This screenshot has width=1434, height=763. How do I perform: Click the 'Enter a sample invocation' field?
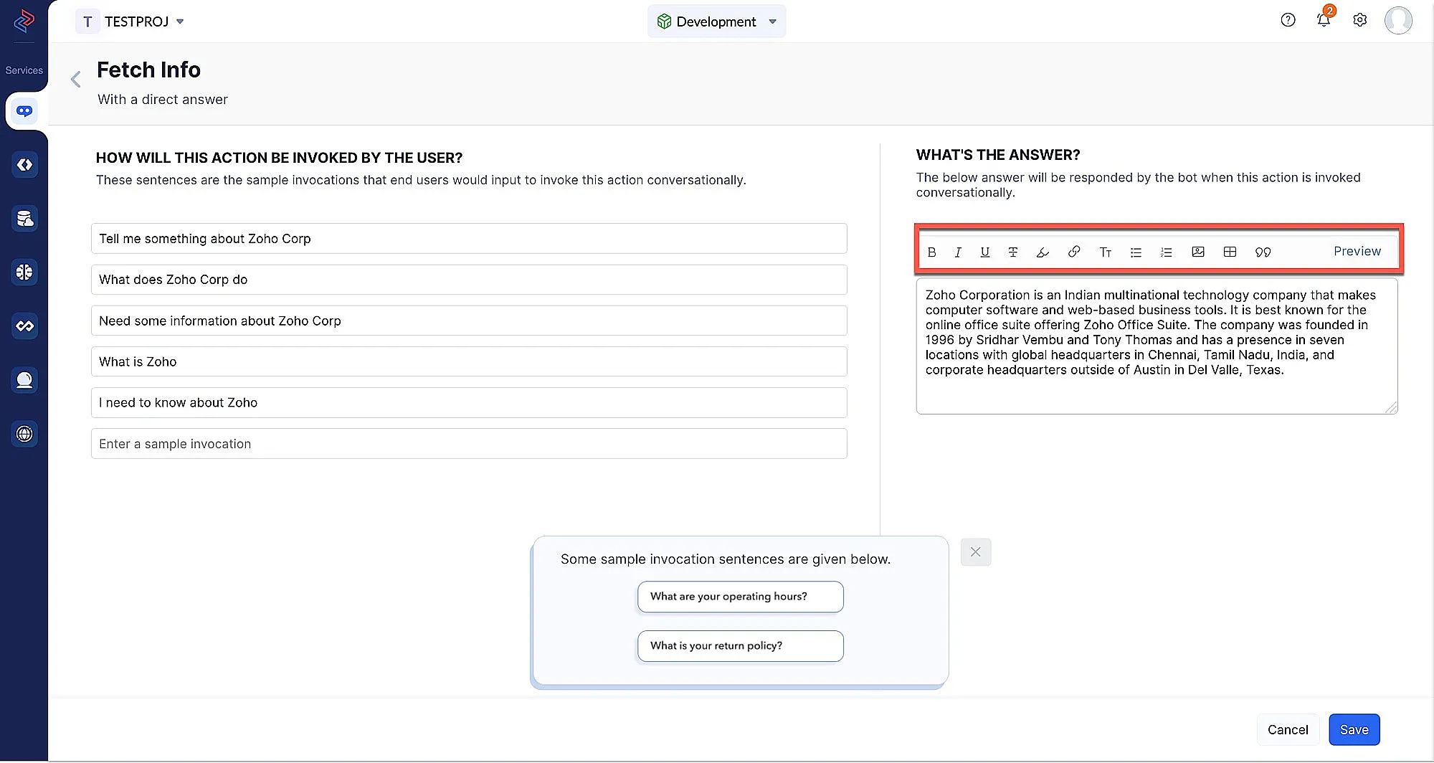coord(469,444)
